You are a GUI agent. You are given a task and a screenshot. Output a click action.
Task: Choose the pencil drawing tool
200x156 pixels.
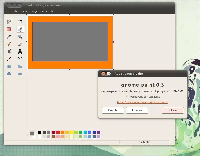click(x=9, y=44)
